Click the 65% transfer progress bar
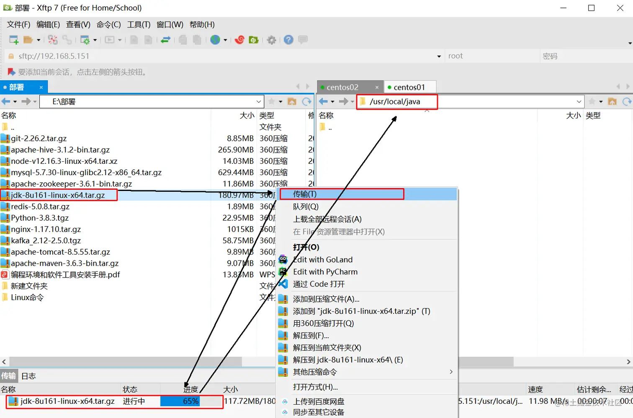 click(x=191, y=401)
